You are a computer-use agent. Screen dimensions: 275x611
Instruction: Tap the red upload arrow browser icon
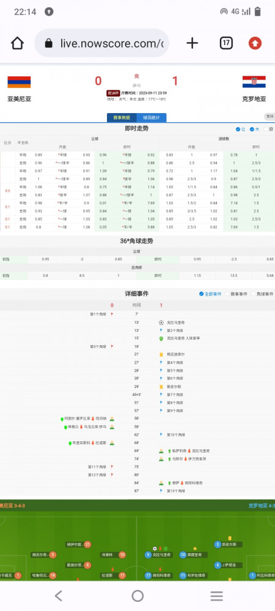click(x=255, y=43)
